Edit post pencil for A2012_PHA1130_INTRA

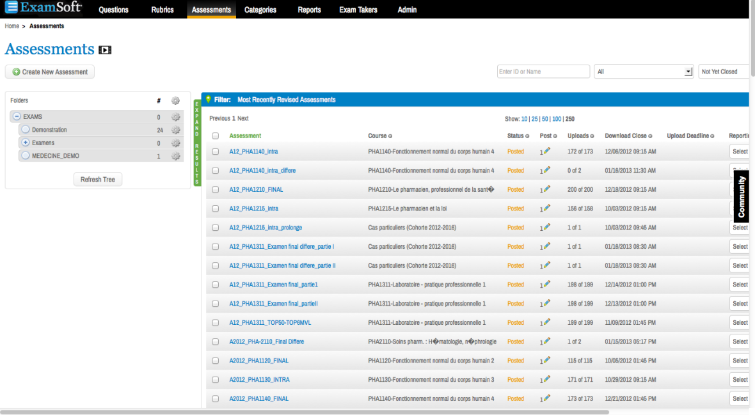coord(547,379)
